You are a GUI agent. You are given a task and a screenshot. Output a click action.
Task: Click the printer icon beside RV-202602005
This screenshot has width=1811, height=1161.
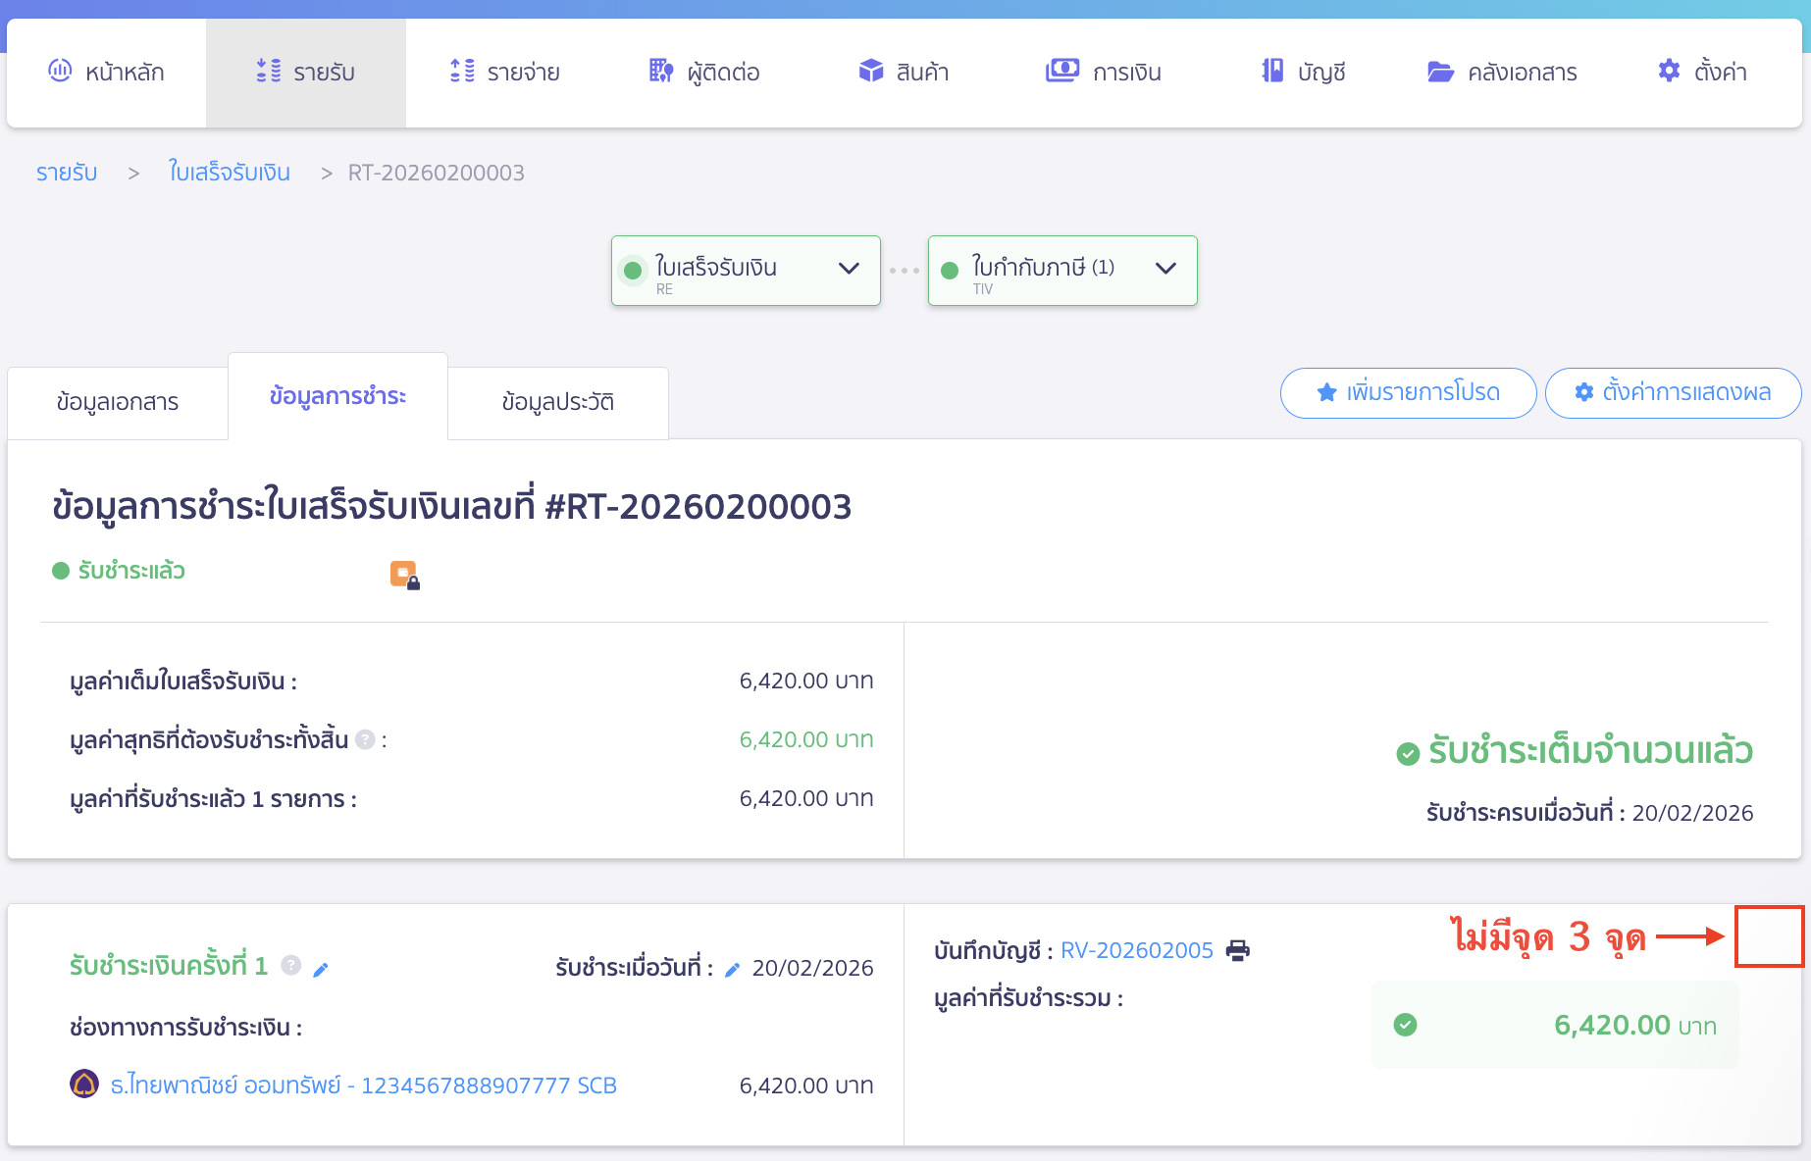click(1238, 950)
